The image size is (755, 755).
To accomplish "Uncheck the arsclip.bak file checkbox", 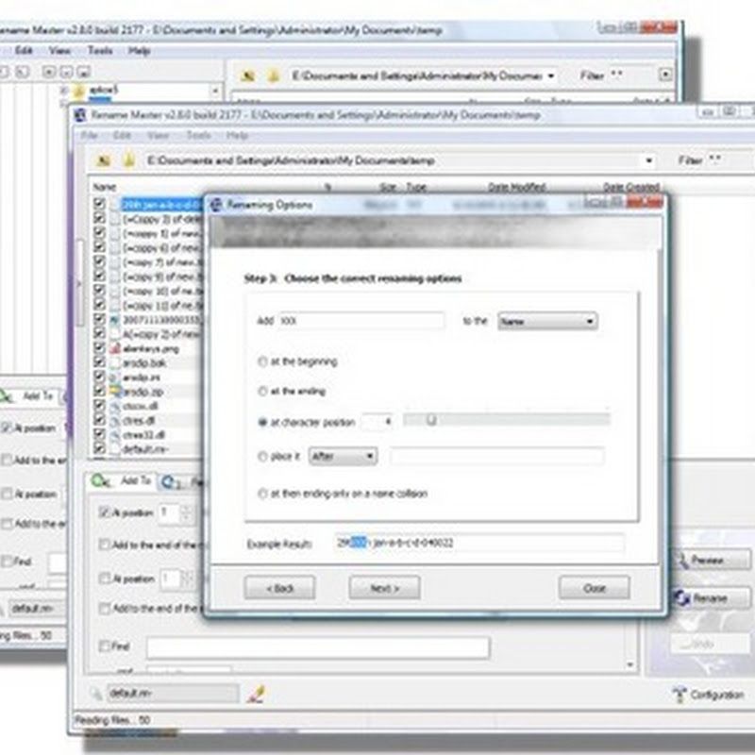I will 99,361.
